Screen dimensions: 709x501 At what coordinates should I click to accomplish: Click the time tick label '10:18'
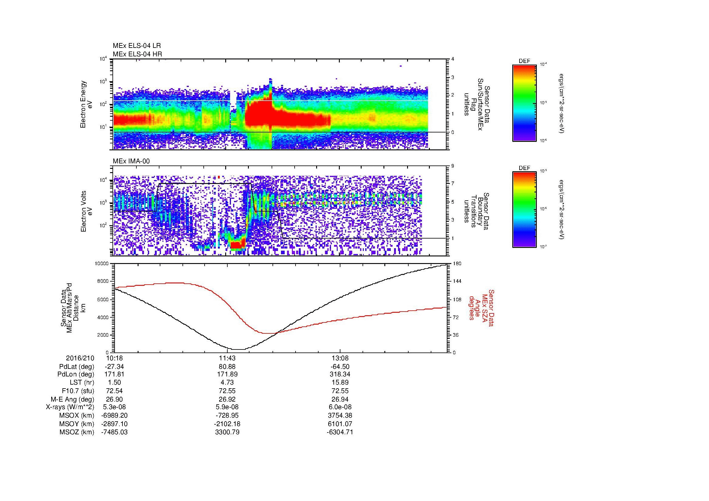point(115,358)
